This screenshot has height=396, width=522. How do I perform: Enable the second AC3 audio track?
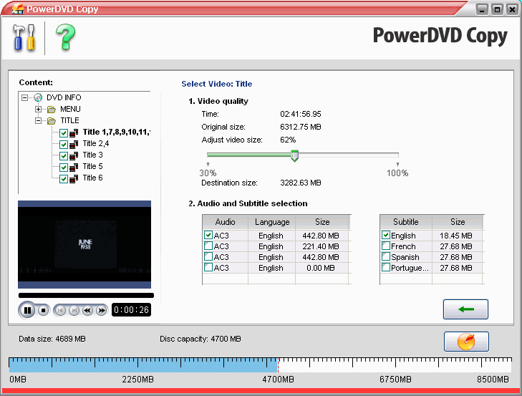point(208,246)
